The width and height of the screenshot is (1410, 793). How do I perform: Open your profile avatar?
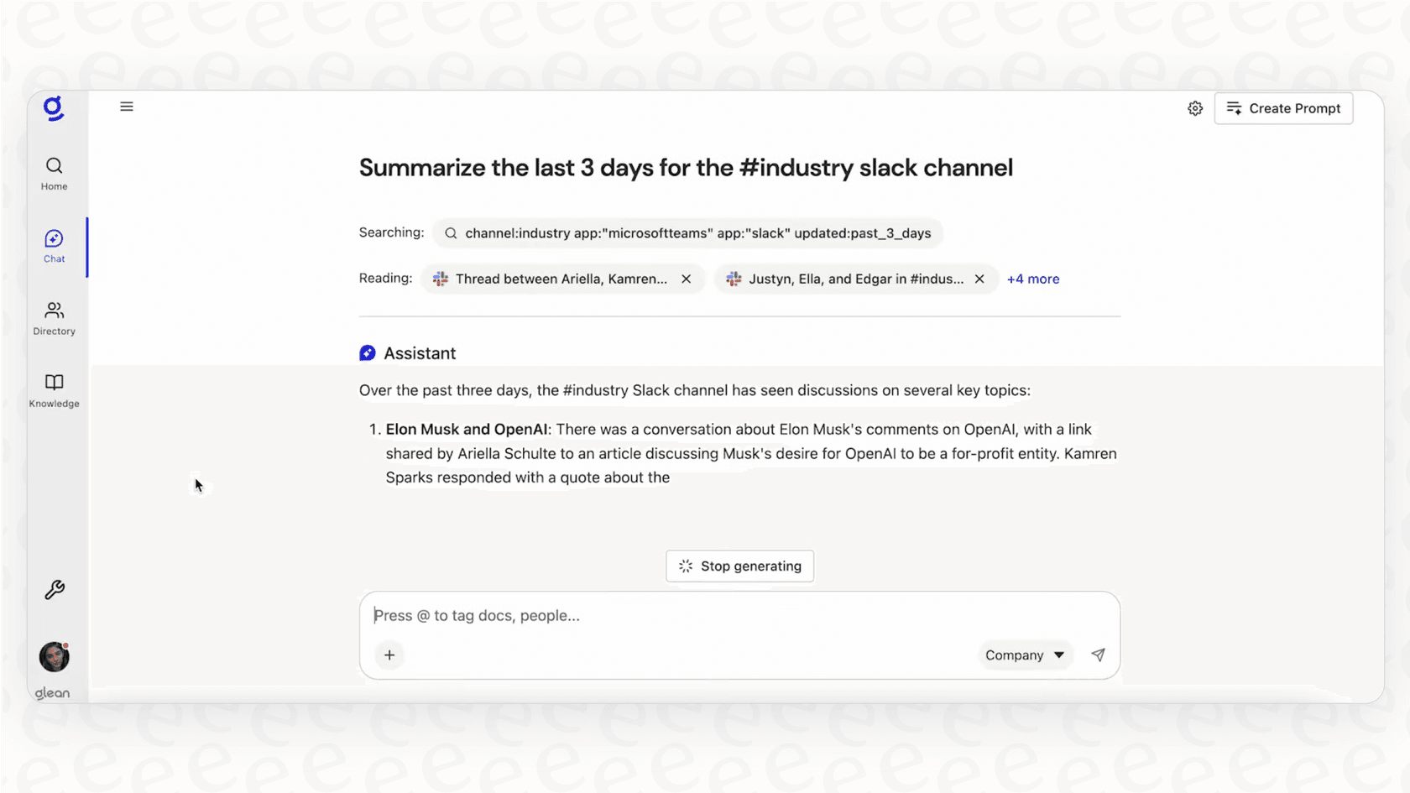[x=54, y=657]
